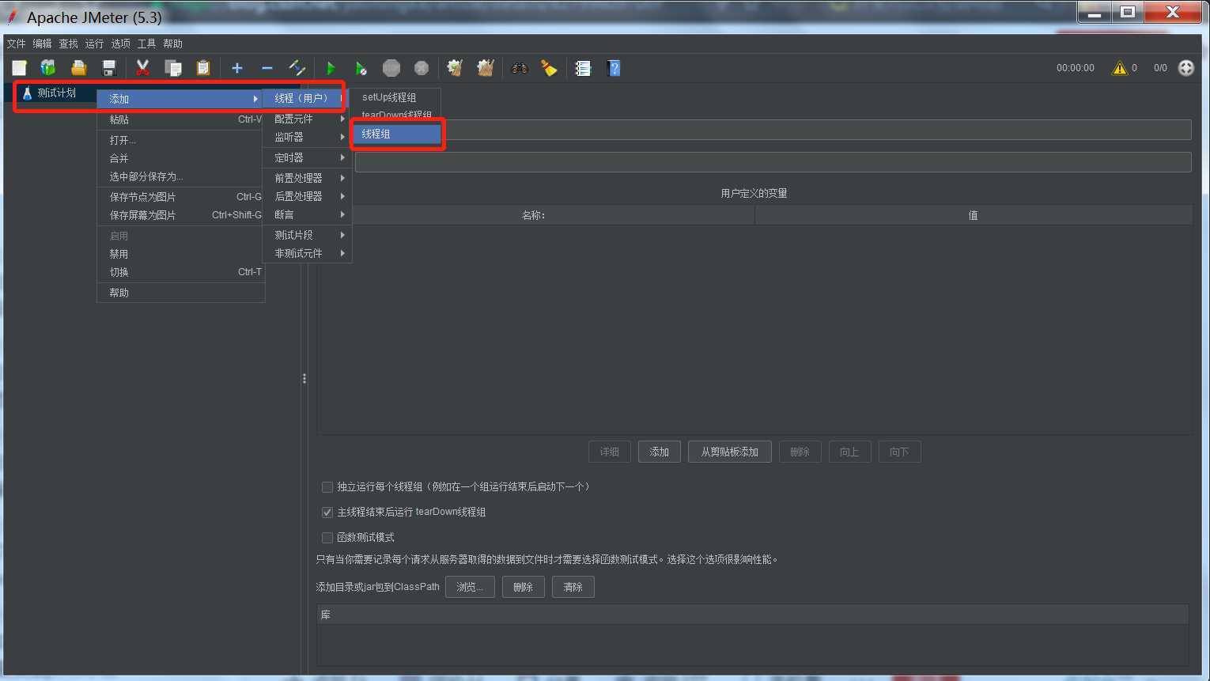Screen dimensions: 1210x681
Task: Choose 保存屏幕为图片 in context menu
Action: (x=181, y=215)
